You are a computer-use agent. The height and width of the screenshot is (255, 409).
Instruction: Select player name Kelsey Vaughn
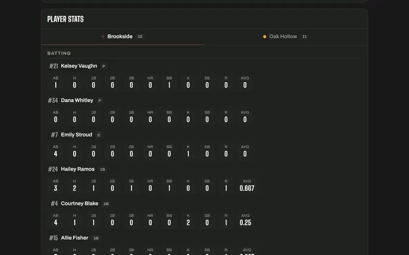[79, 66]
